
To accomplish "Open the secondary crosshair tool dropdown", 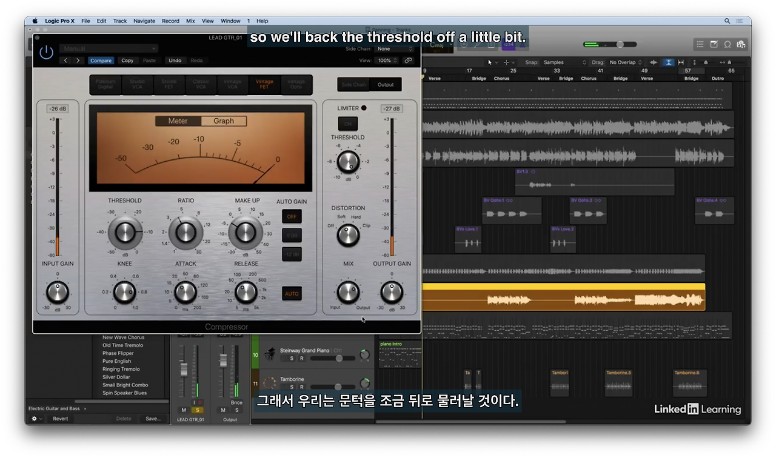I will [x=508, y=62].
